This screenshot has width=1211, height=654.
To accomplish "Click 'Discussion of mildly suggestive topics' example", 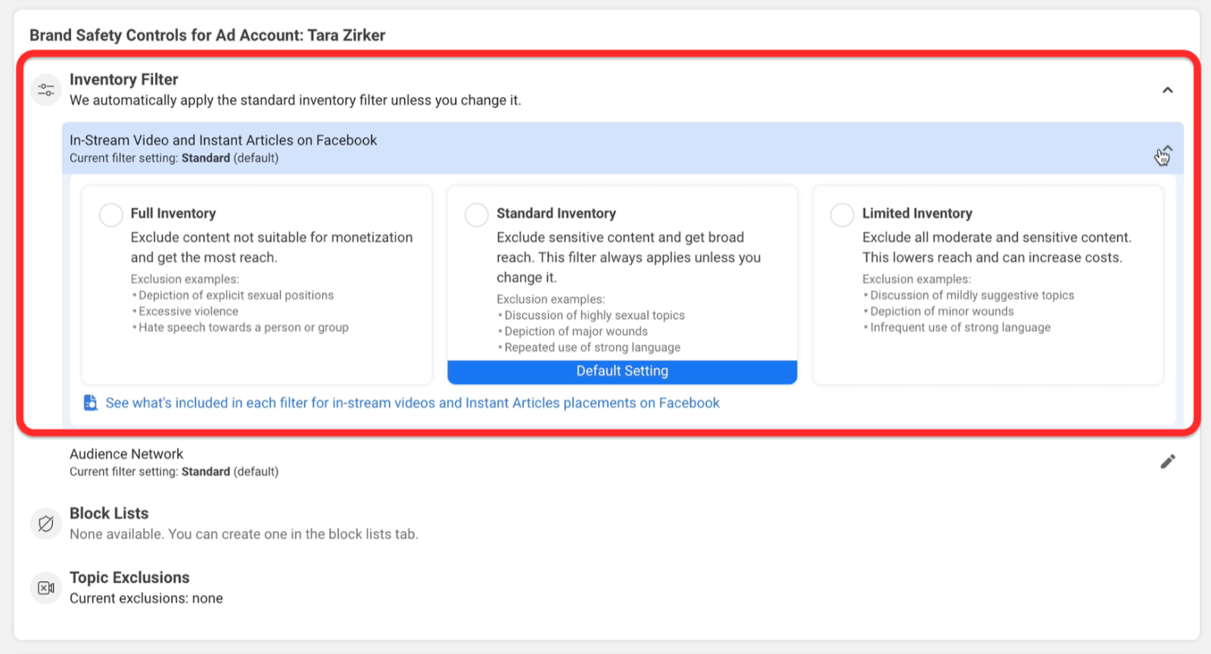I will pyautogui.click(x=972, y=295).
